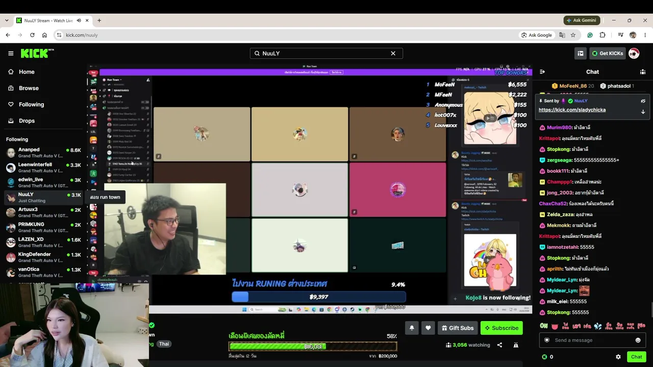653x367 pixels.
Task: Open the Browse page
Action: click(x=23, y=88)
